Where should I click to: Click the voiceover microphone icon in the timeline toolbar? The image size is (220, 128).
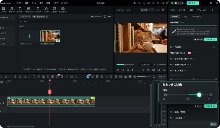click(116, 77)
